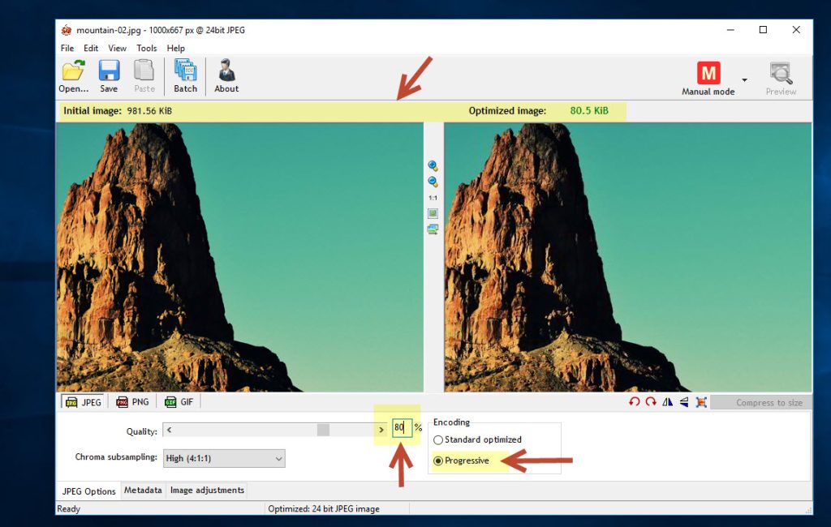
Task: Click the quality percentage input field
Action: pos(402,427)
